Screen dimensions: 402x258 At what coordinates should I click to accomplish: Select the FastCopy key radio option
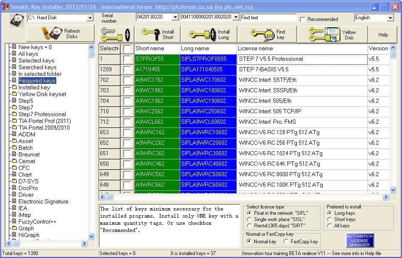pyautogui.click(x=286, y=241)
